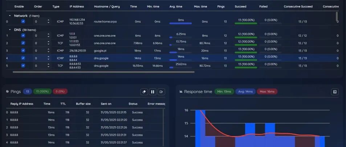The height and width of the screenshot is (147, 346).
Task: Click the Pings panel globe icon
Action: 7,92
